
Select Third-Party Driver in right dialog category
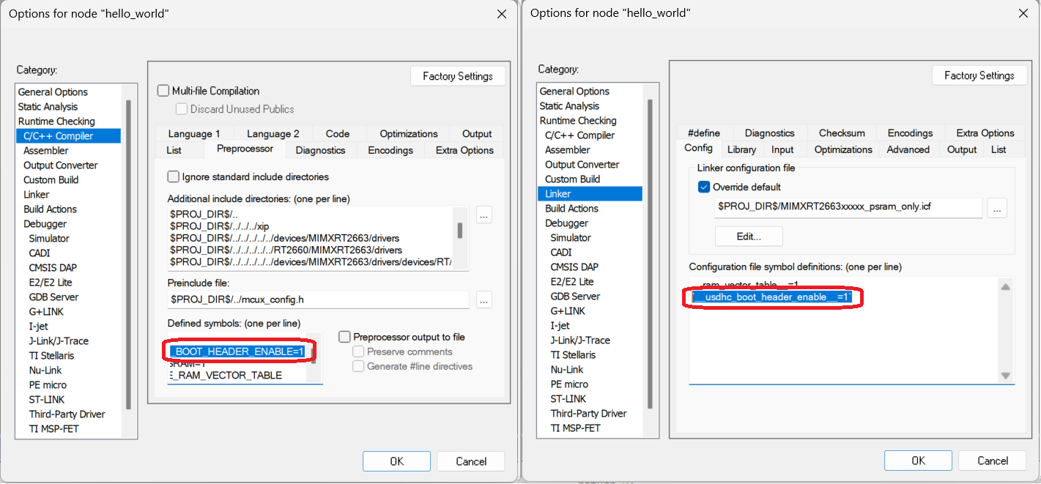pos(588,413)
